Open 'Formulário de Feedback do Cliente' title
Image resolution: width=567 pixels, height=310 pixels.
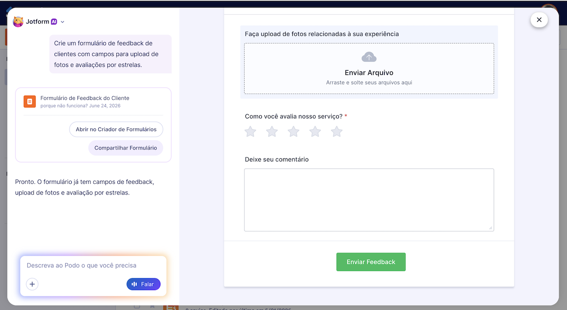(85, 98)
